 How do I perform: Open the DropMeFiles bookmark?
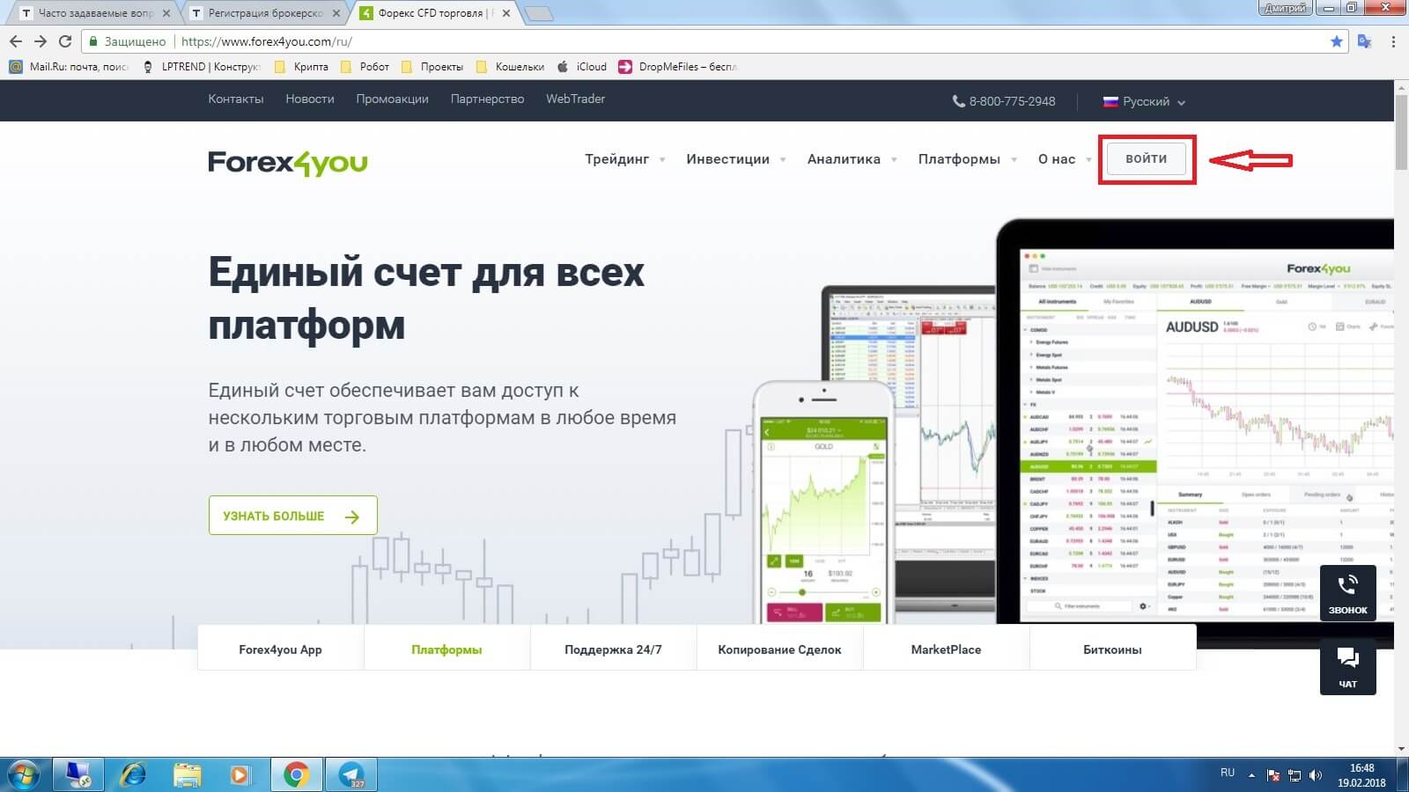(x=677, y=67)
